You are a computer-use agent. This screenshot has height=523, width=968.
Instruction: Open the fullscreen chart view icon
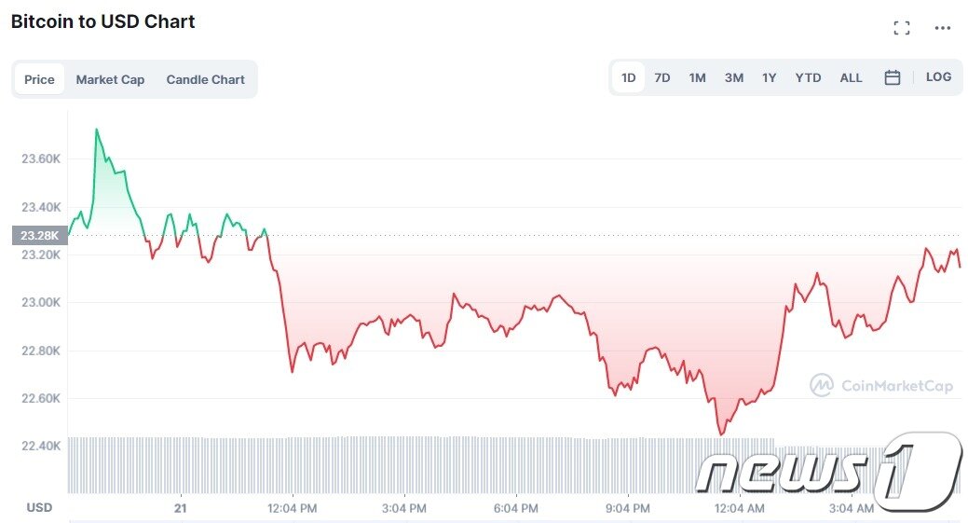[x=901, y=28]
